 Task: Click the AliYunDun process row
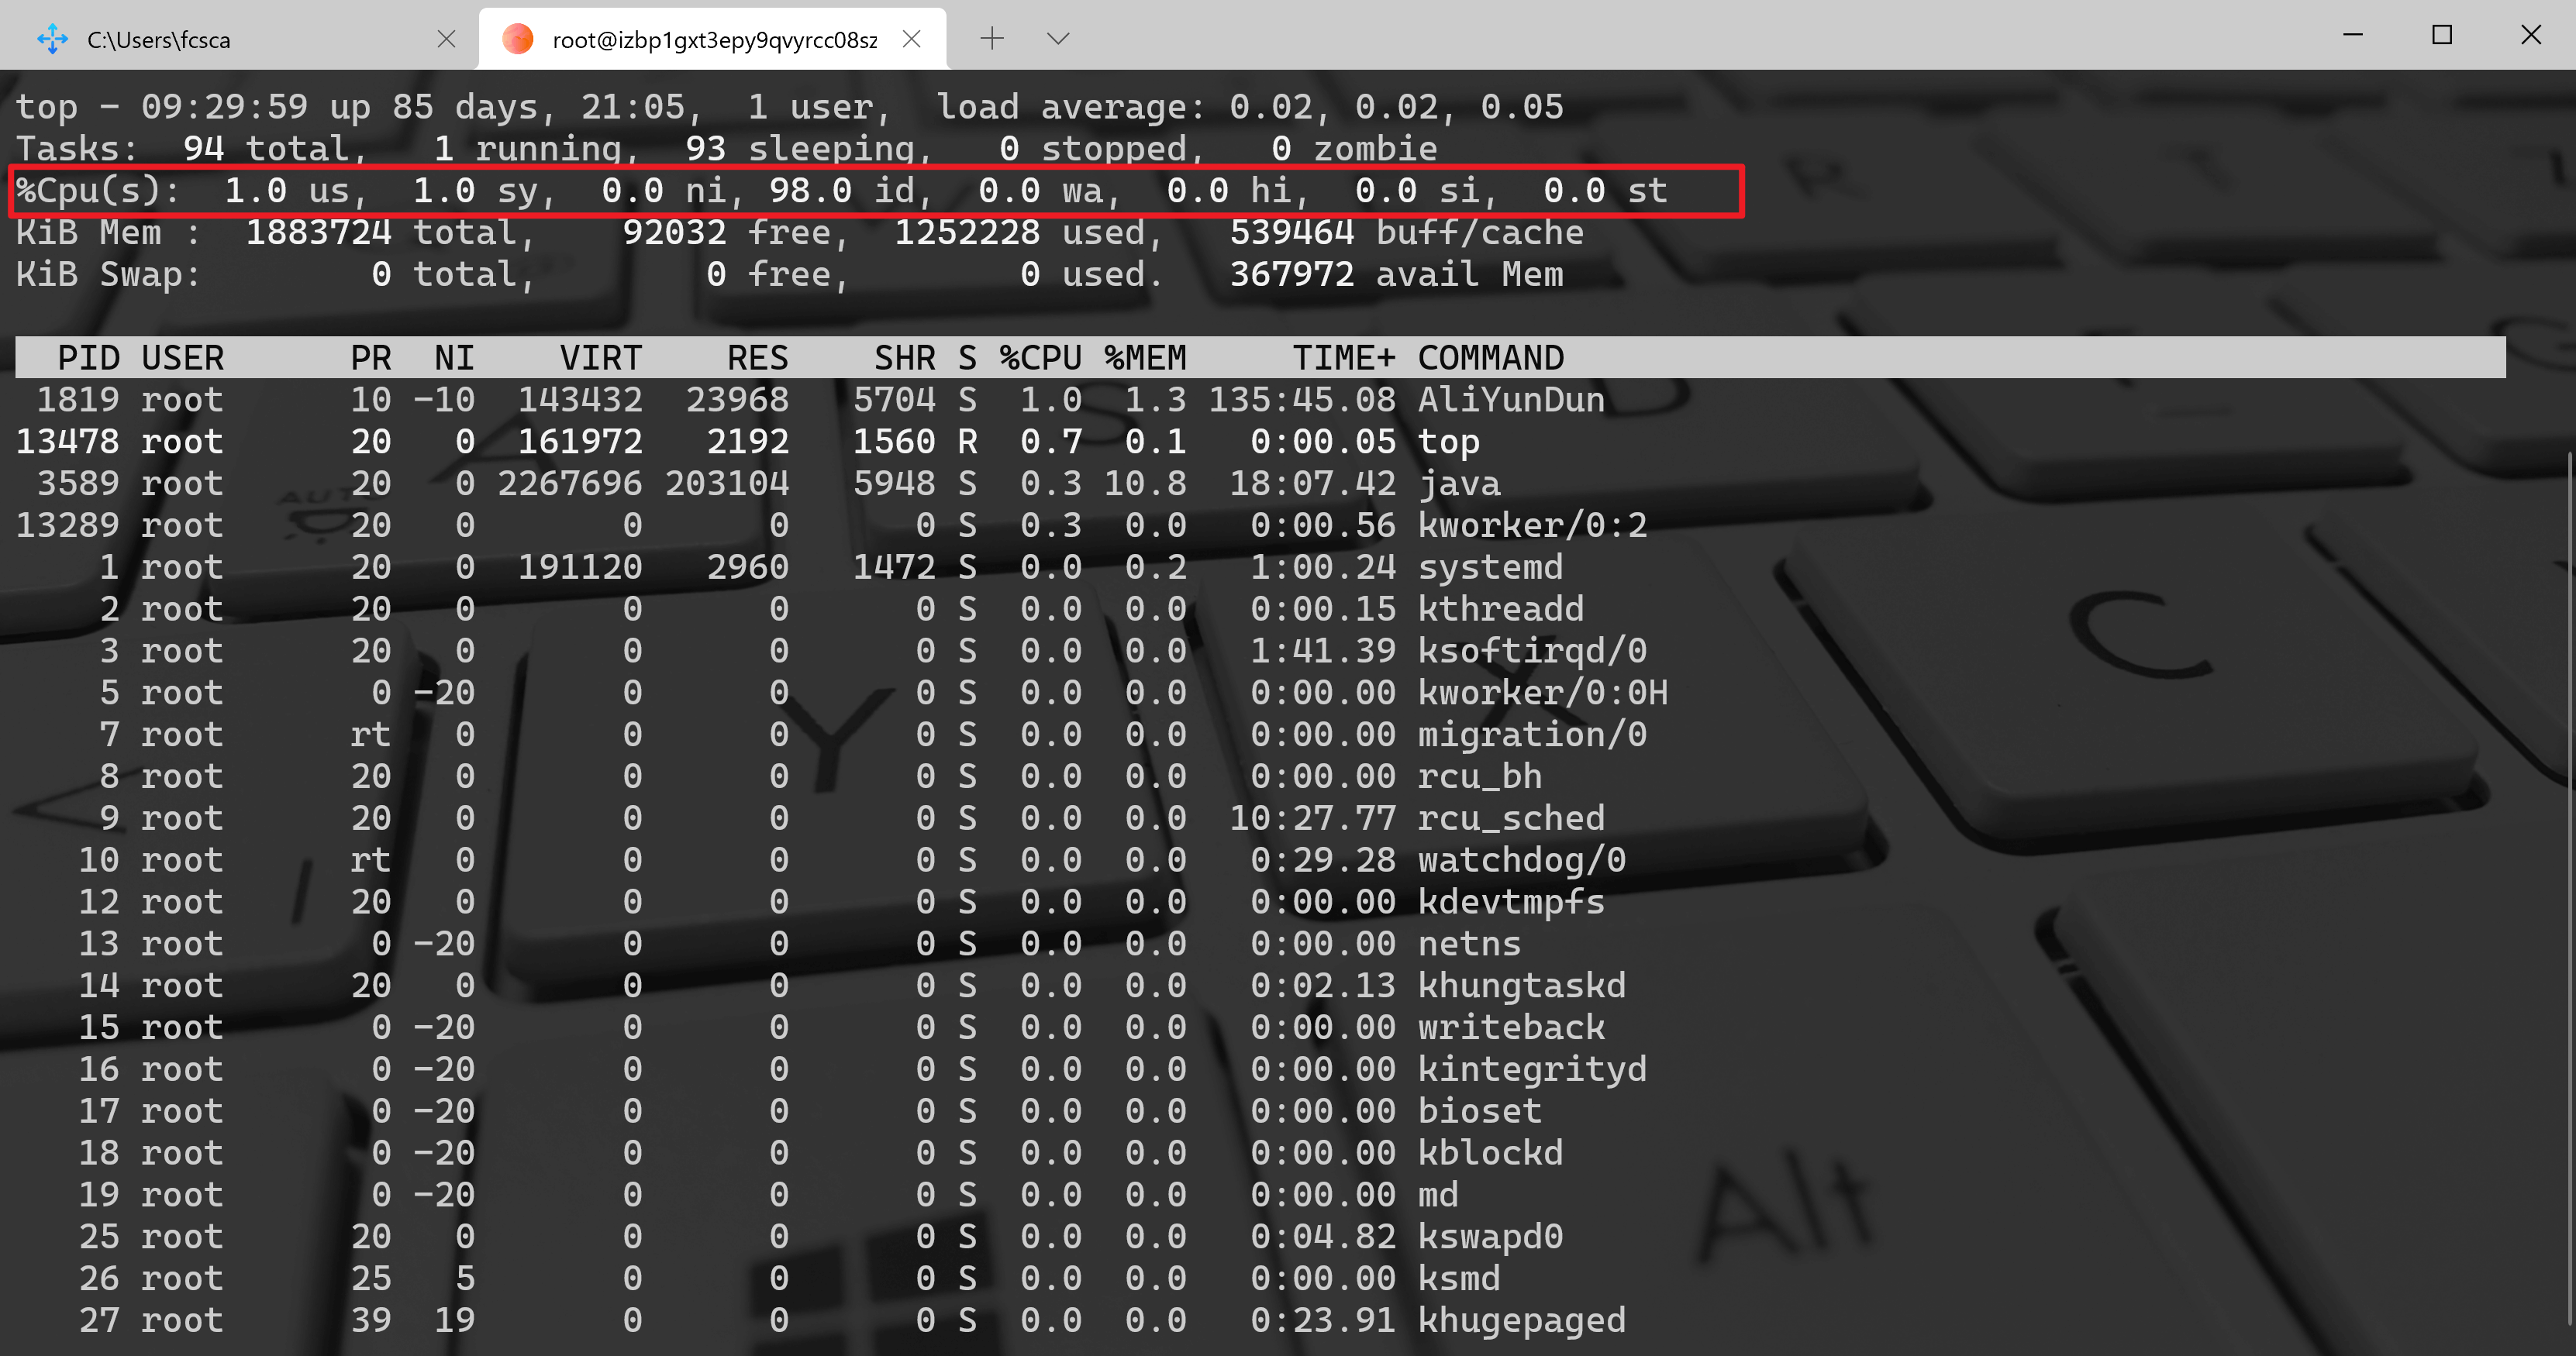pyautogui.click(x=1510, y=400)
